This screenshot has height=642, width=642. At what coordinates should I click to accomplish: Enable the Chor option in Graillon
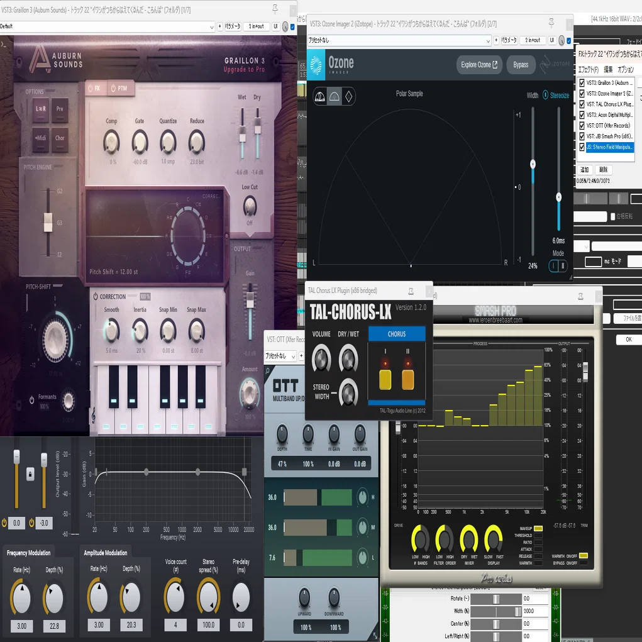tap(60, 138)
